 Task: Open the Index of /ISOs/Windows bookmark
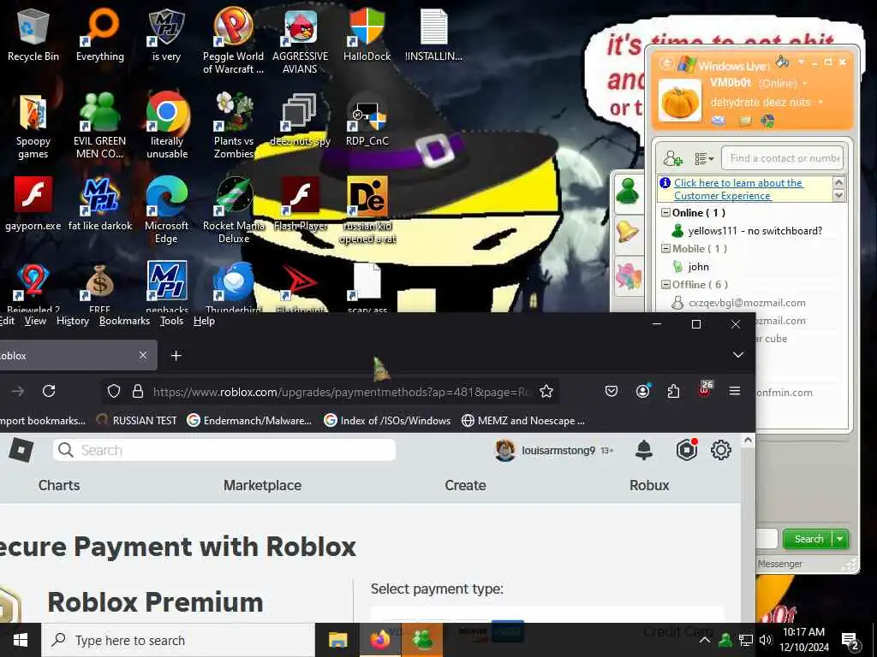click(x=387, y=420)
